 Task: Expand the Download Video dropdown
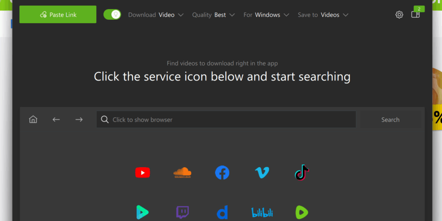pos(155,15)
